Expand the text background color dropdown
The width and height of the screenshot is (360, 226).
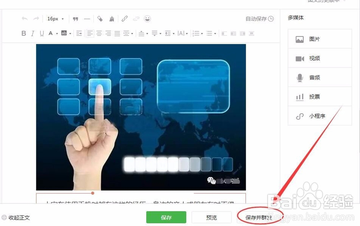coord(70,34)
